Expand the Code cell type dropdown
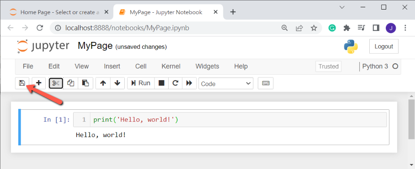 point(226,83)
